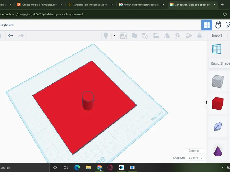Click the dashed-outline Group shapes icon
The height and width of the screenshot is (172, 230).
tap(123, 35)
